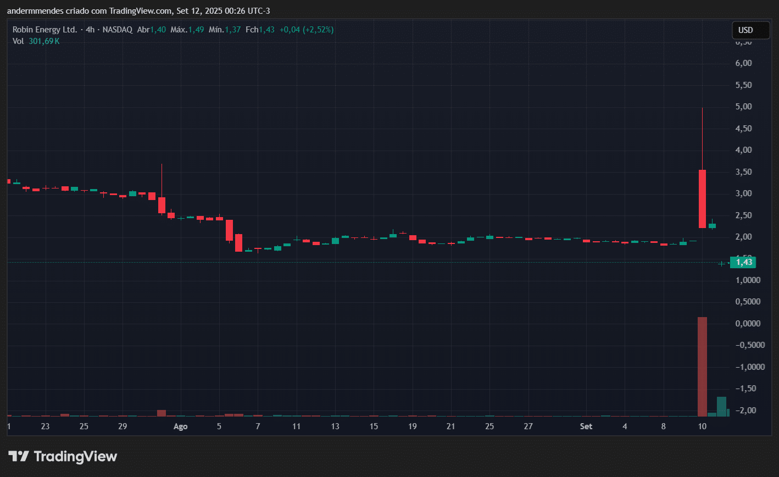Select the Mín. value 1,37
Viewport: 779px width, 477px height.
[x=232, y=30]
